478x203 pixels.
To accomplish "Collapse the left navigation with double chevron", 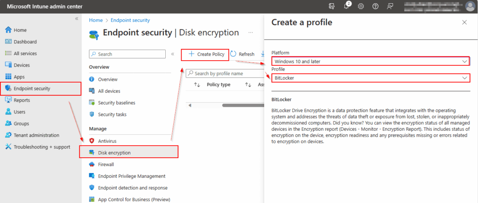I will coord(77,19).
